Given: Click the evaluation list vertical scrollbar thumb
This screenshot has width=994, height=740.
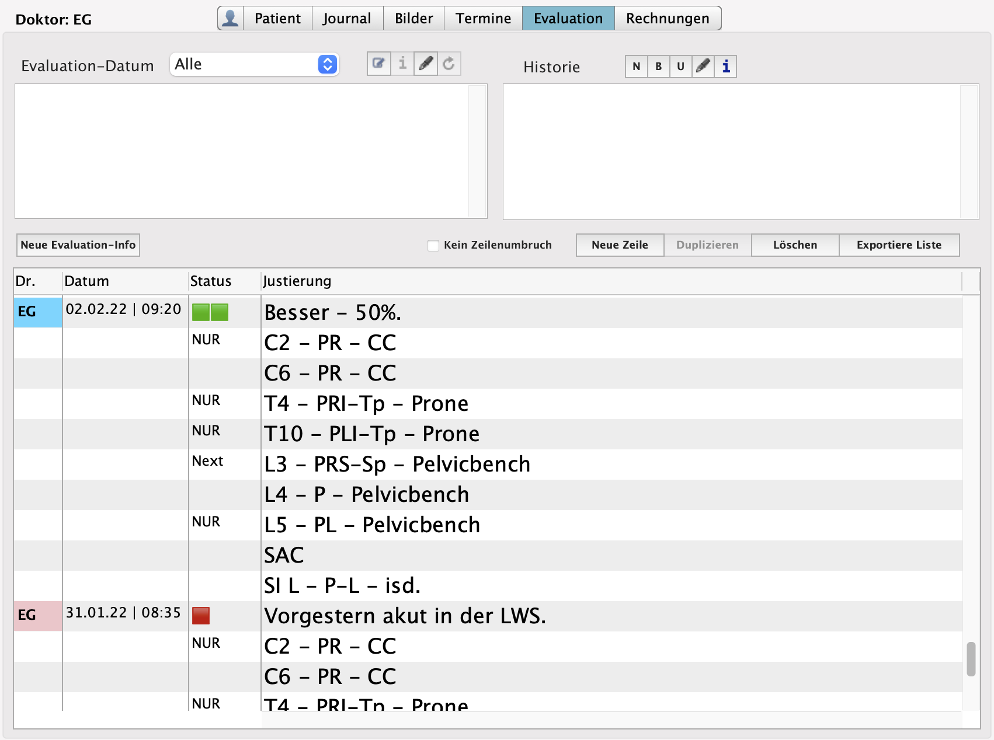Looking at the screenshot, I should [971, 659].
